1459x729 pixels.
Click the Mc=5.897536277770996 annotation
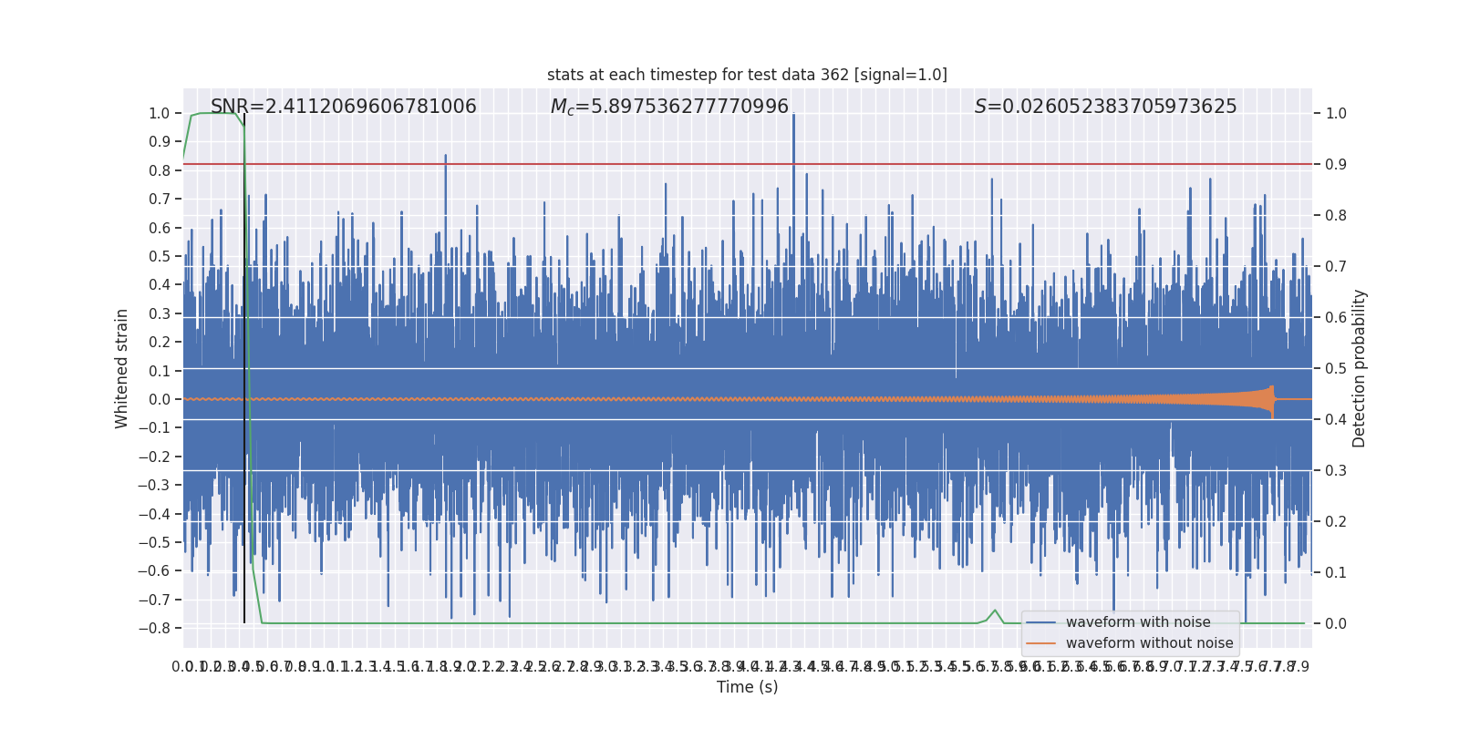[669, 107]
